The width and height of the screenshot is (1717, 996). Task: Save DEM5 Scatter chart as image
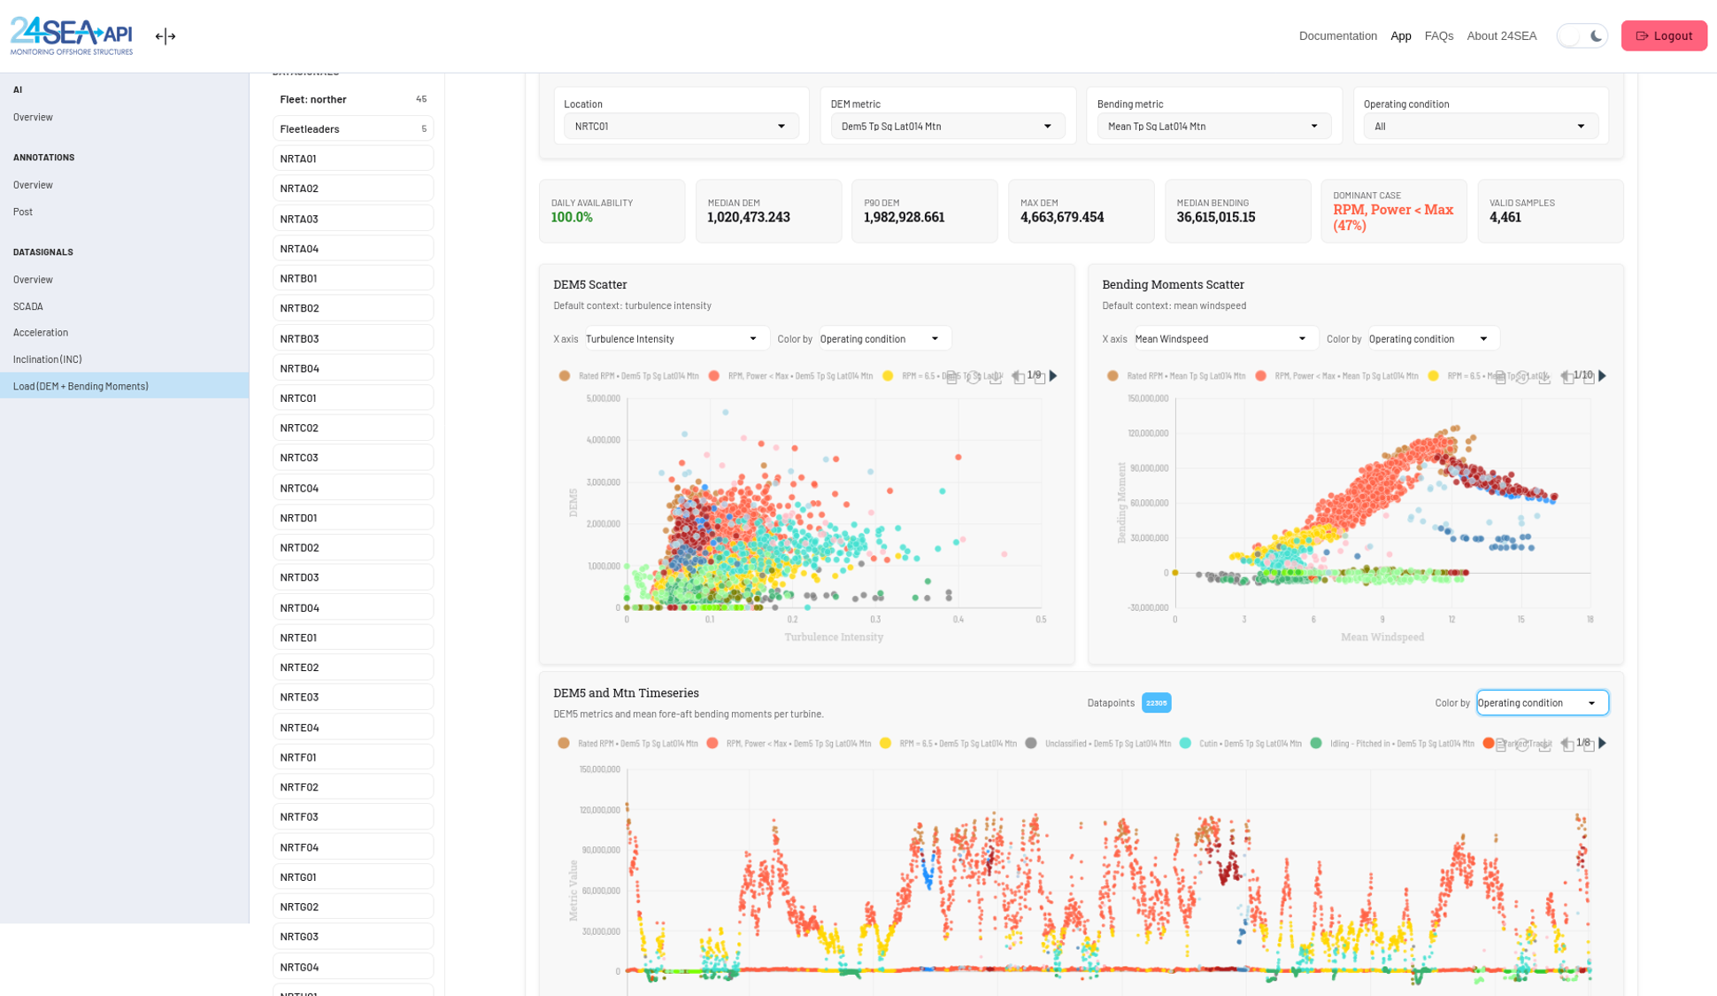pyautogui.click(x=996, y=378)
